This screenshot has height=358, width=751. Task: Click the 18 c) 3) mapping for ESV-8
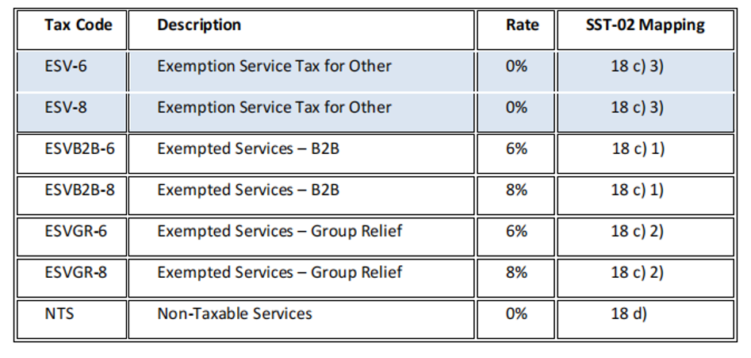pyautogui.click(x=638, y=107)
